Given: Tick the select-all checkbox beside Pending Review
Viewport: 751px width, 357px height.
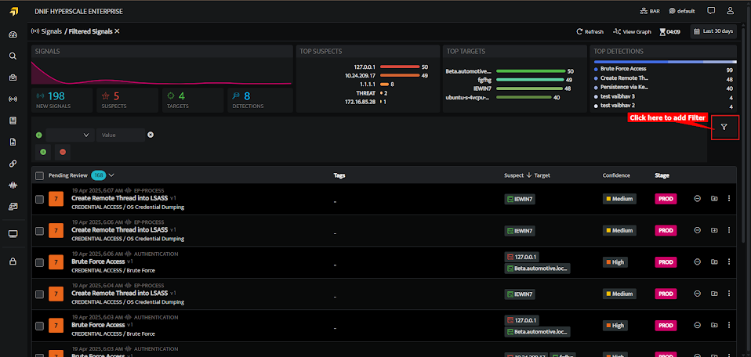Looking at the screenshot, I should pyautogui.click(x=40, y=175).
